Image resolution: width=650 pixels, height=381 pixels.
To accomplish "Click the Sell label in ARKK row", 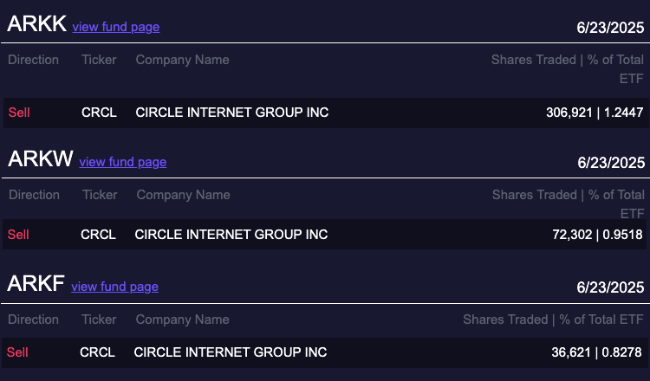I will click(x=18, y=113).
